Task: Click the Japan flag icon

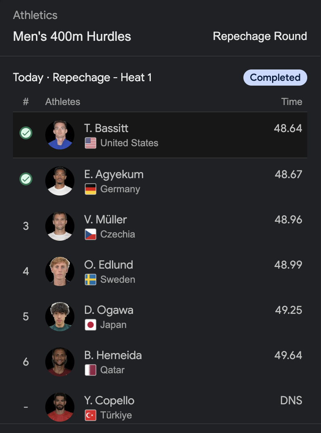Action: (91, 325)
